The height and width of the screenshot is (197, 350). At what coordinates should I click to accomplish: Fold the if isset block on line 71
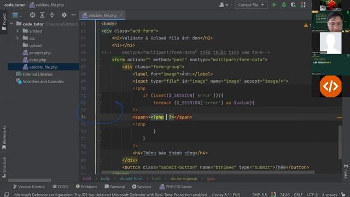pyautogui.click(x=99, y=96)
